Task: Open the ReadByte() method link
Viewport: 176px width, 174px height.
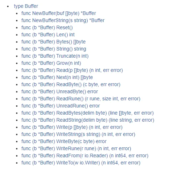Action: (71, 84)
